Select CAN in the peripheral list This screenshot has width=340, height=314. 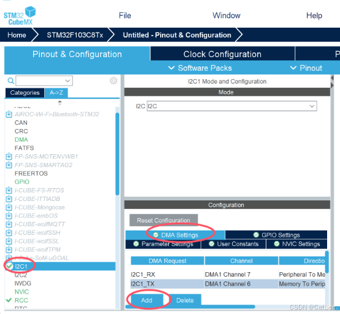21,122
